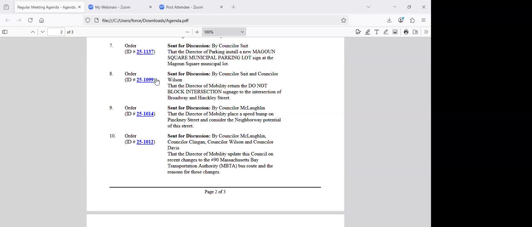Open Firefox View from the tab bar

click(x=6, y=7)
